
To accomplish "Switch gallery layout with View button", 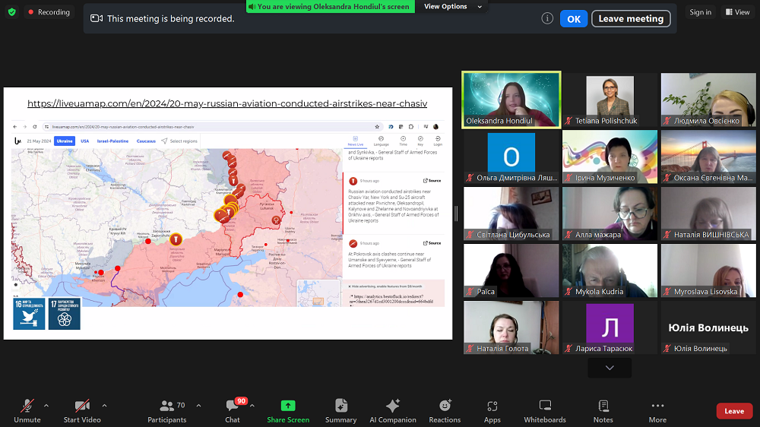I will point(737,12).
